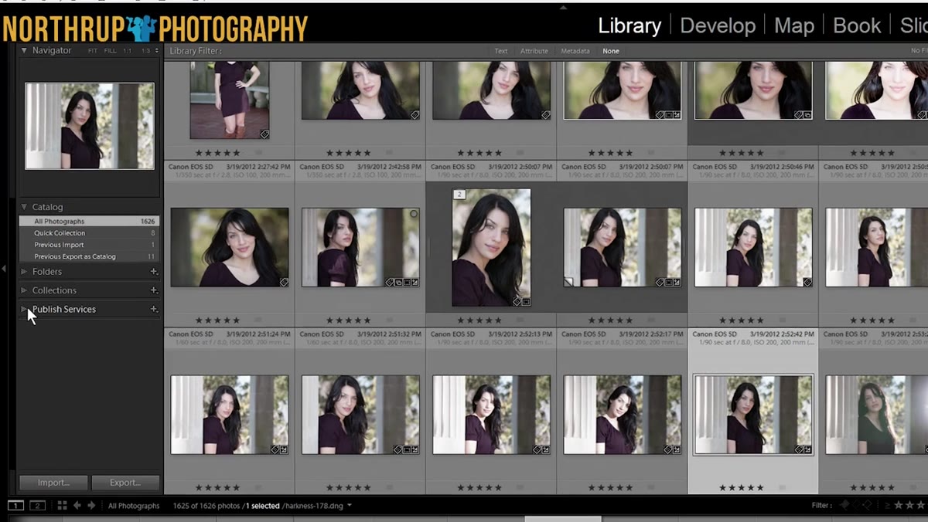
Task: Open the Library module tab
Action: (629, 25)
